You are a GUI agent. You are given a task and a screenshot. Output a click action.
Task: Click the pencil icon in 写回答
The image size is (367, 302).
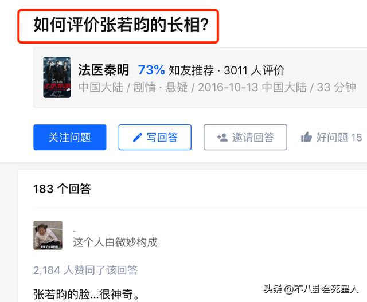click(138, 138)
